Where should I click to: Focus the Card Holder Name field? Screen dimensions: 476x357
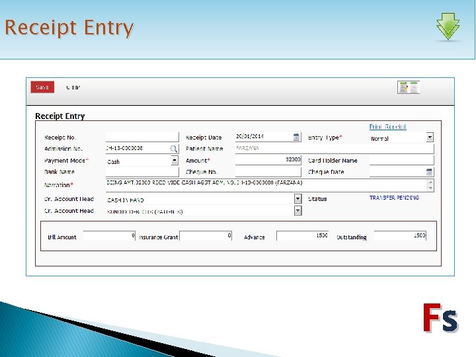[402, 160]
